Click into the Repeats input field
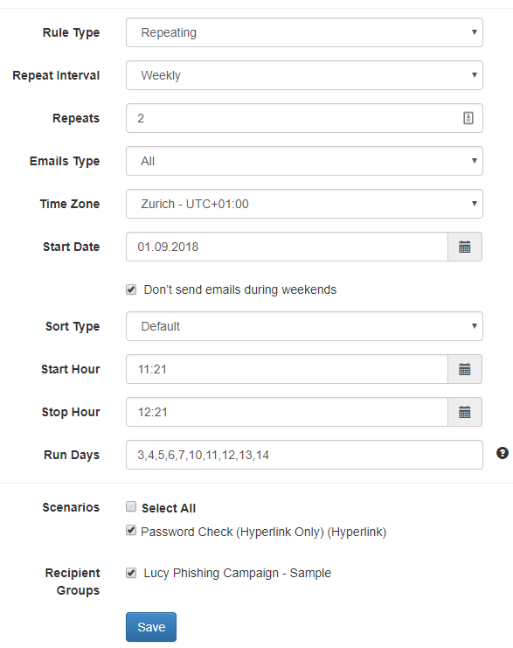The image size is (513, 648). point(304,118)
